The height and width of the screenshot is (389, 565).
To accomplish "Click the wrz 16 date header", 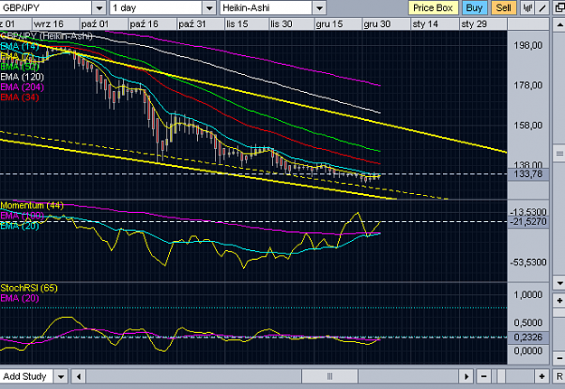I will coord(56,24).
